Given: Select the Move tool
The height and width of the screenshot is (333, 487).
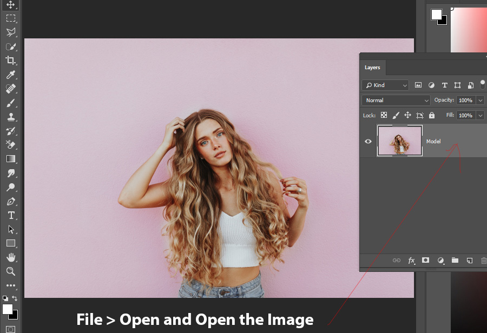Looking at the screenshot, I should point(11,5).
